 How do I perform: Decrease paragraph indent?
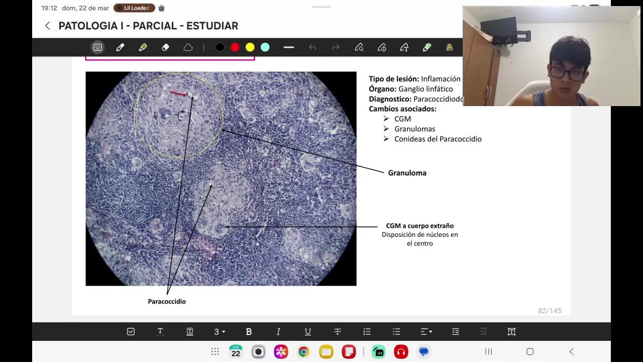[483, 331]
